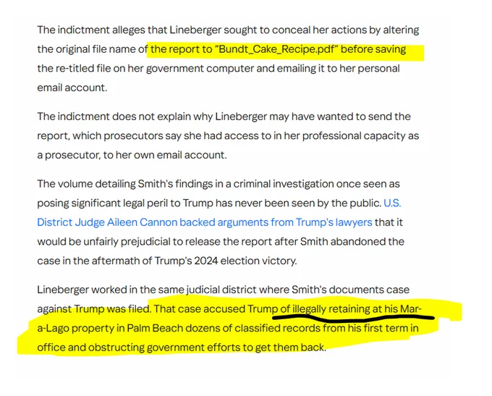Click the highlighted text "That case accused Trump"
Screen dimensions: 492x396
point(213,309)
